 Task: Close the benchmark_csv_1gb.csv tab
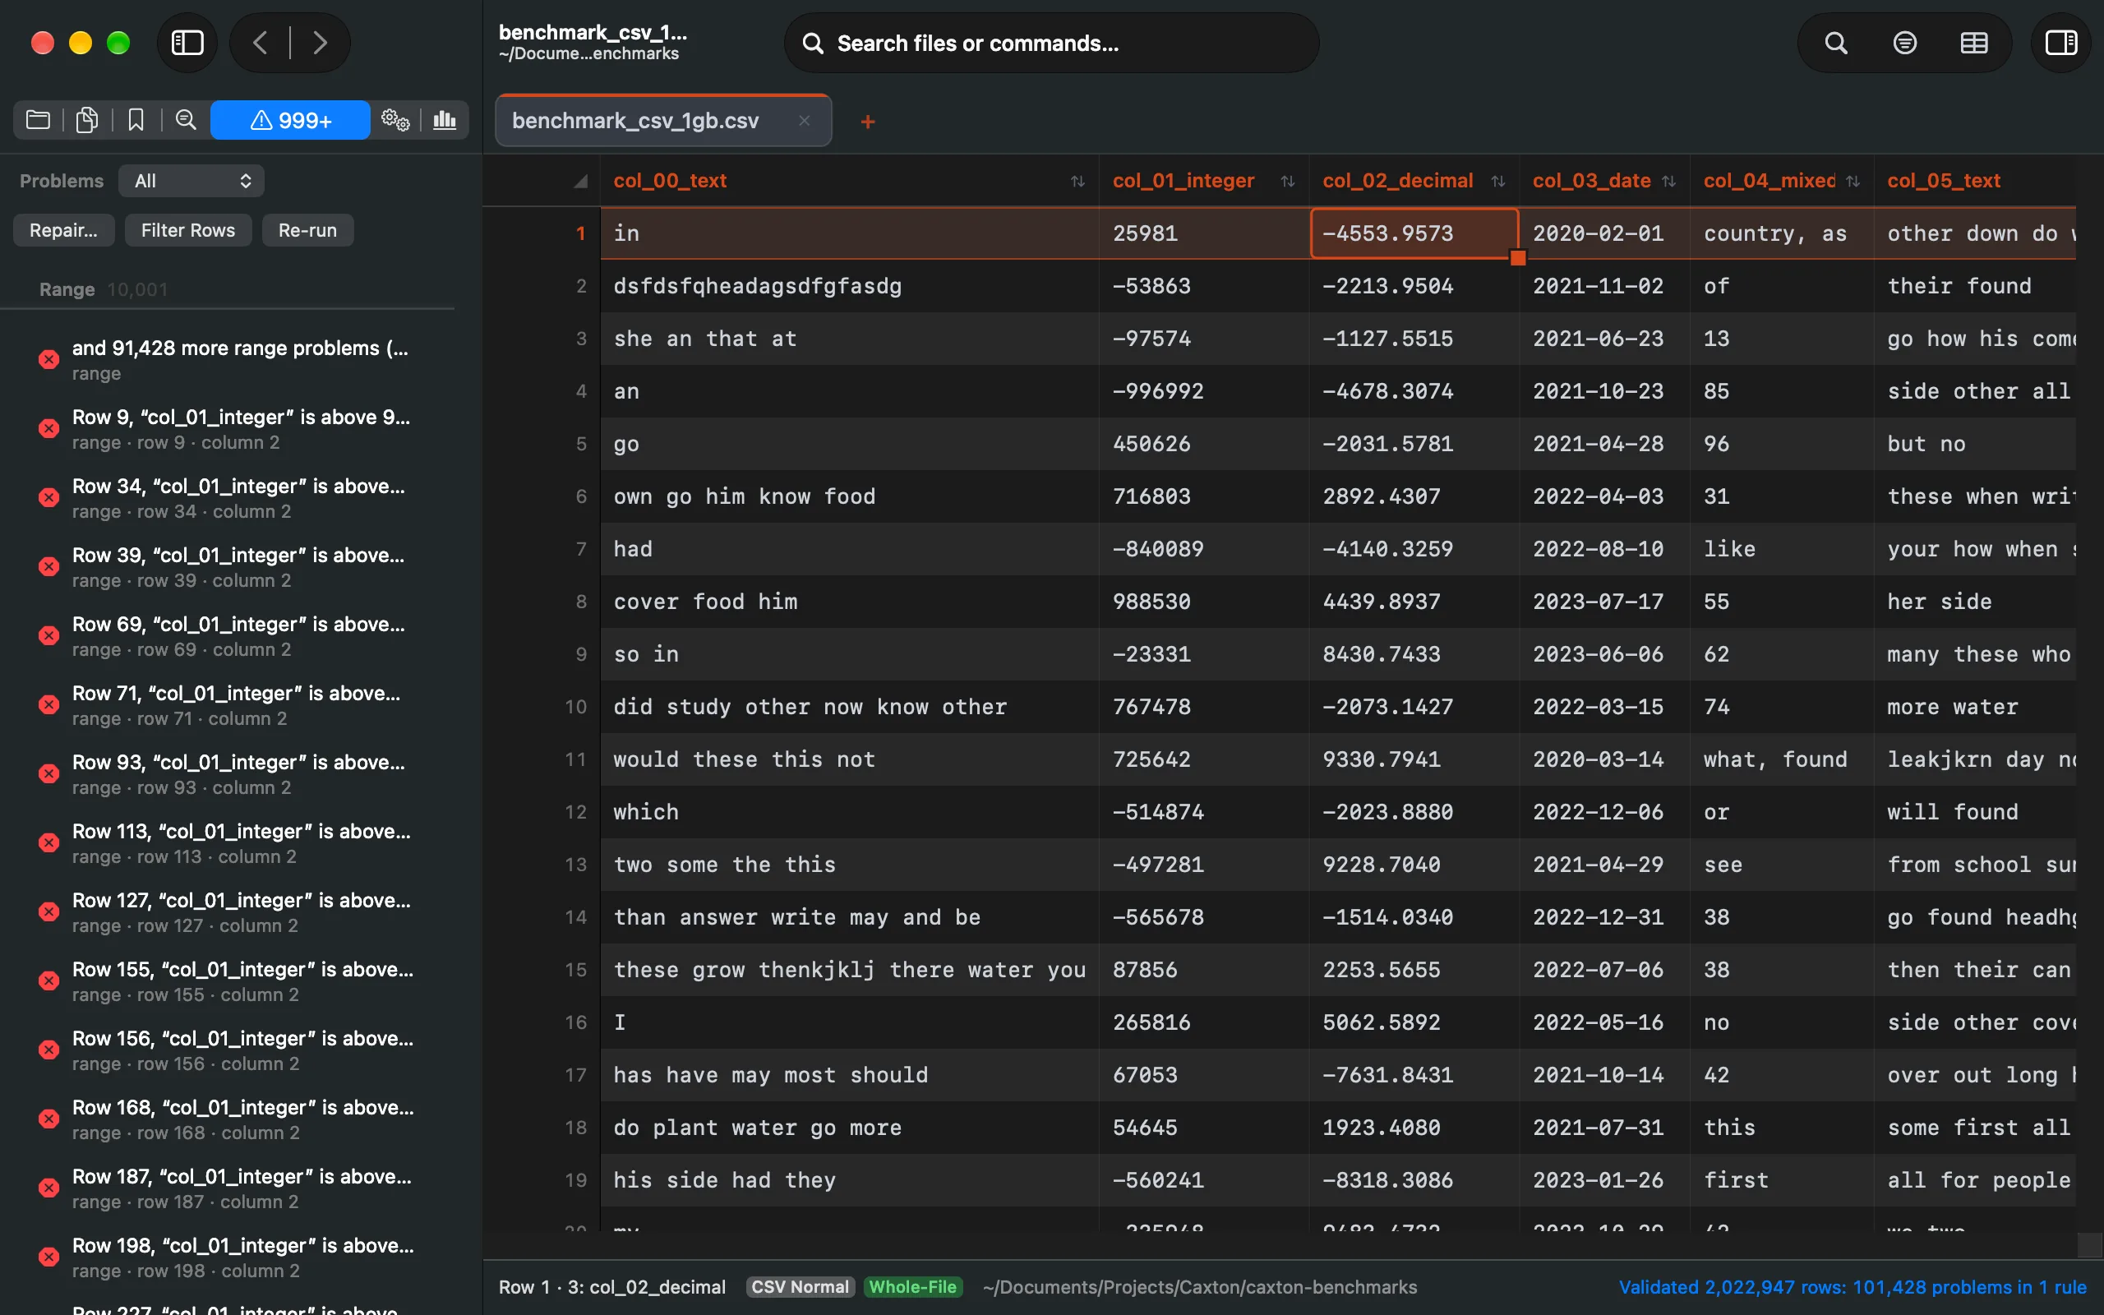(805, 121)
